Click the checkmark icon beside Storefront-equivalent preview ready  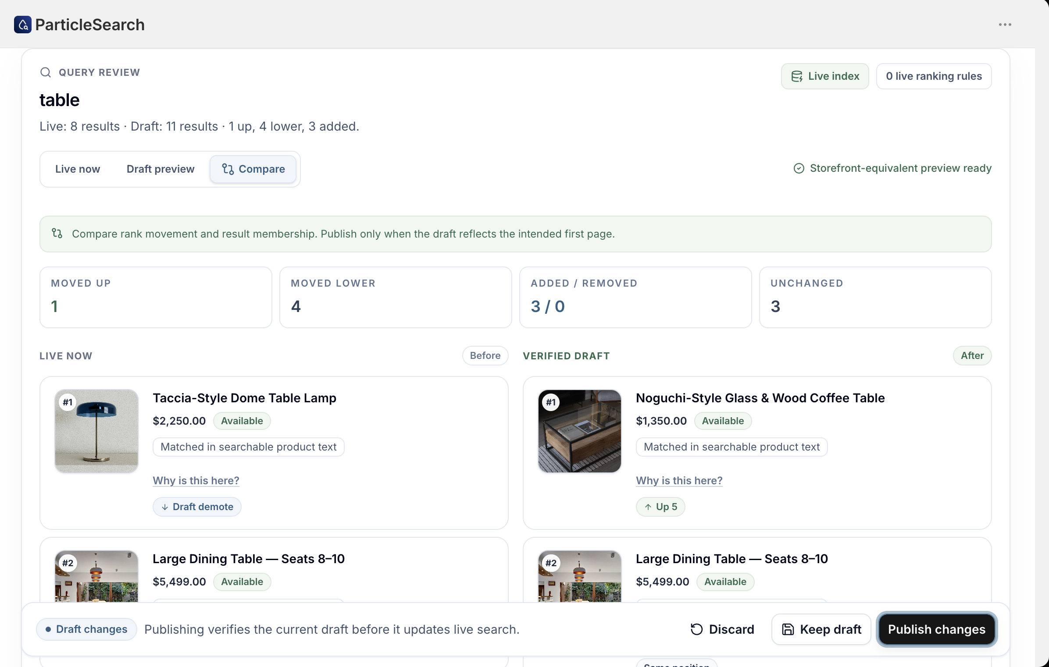pos(799,168)
